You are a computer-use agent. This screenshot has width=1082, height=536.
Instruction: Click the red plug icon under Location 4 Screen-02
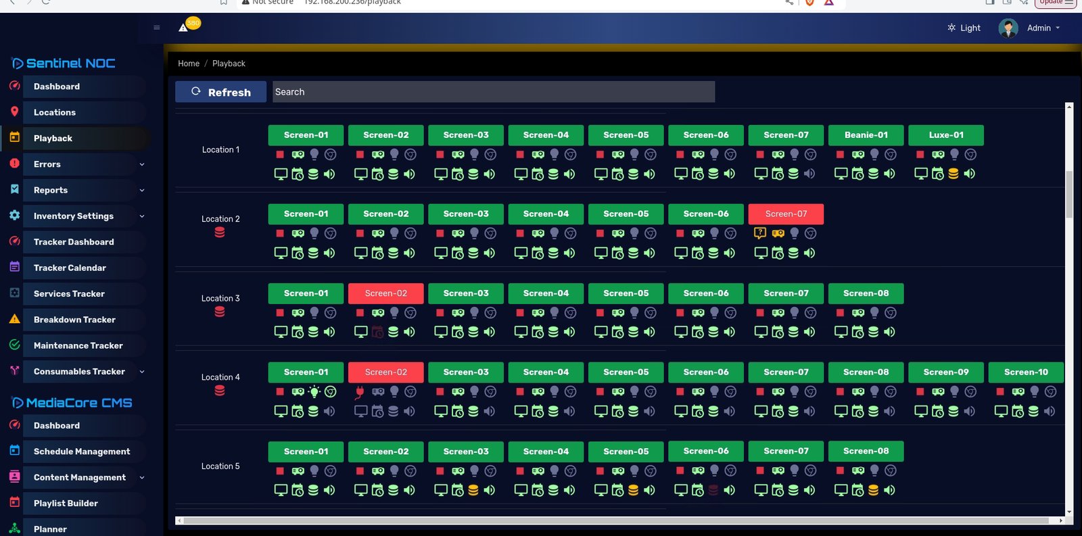click(360, 392)
